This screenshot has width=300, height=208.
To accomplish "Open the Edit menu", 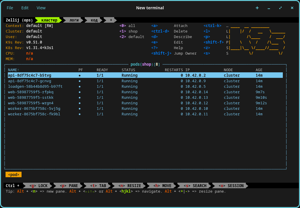I will point(25,8).
